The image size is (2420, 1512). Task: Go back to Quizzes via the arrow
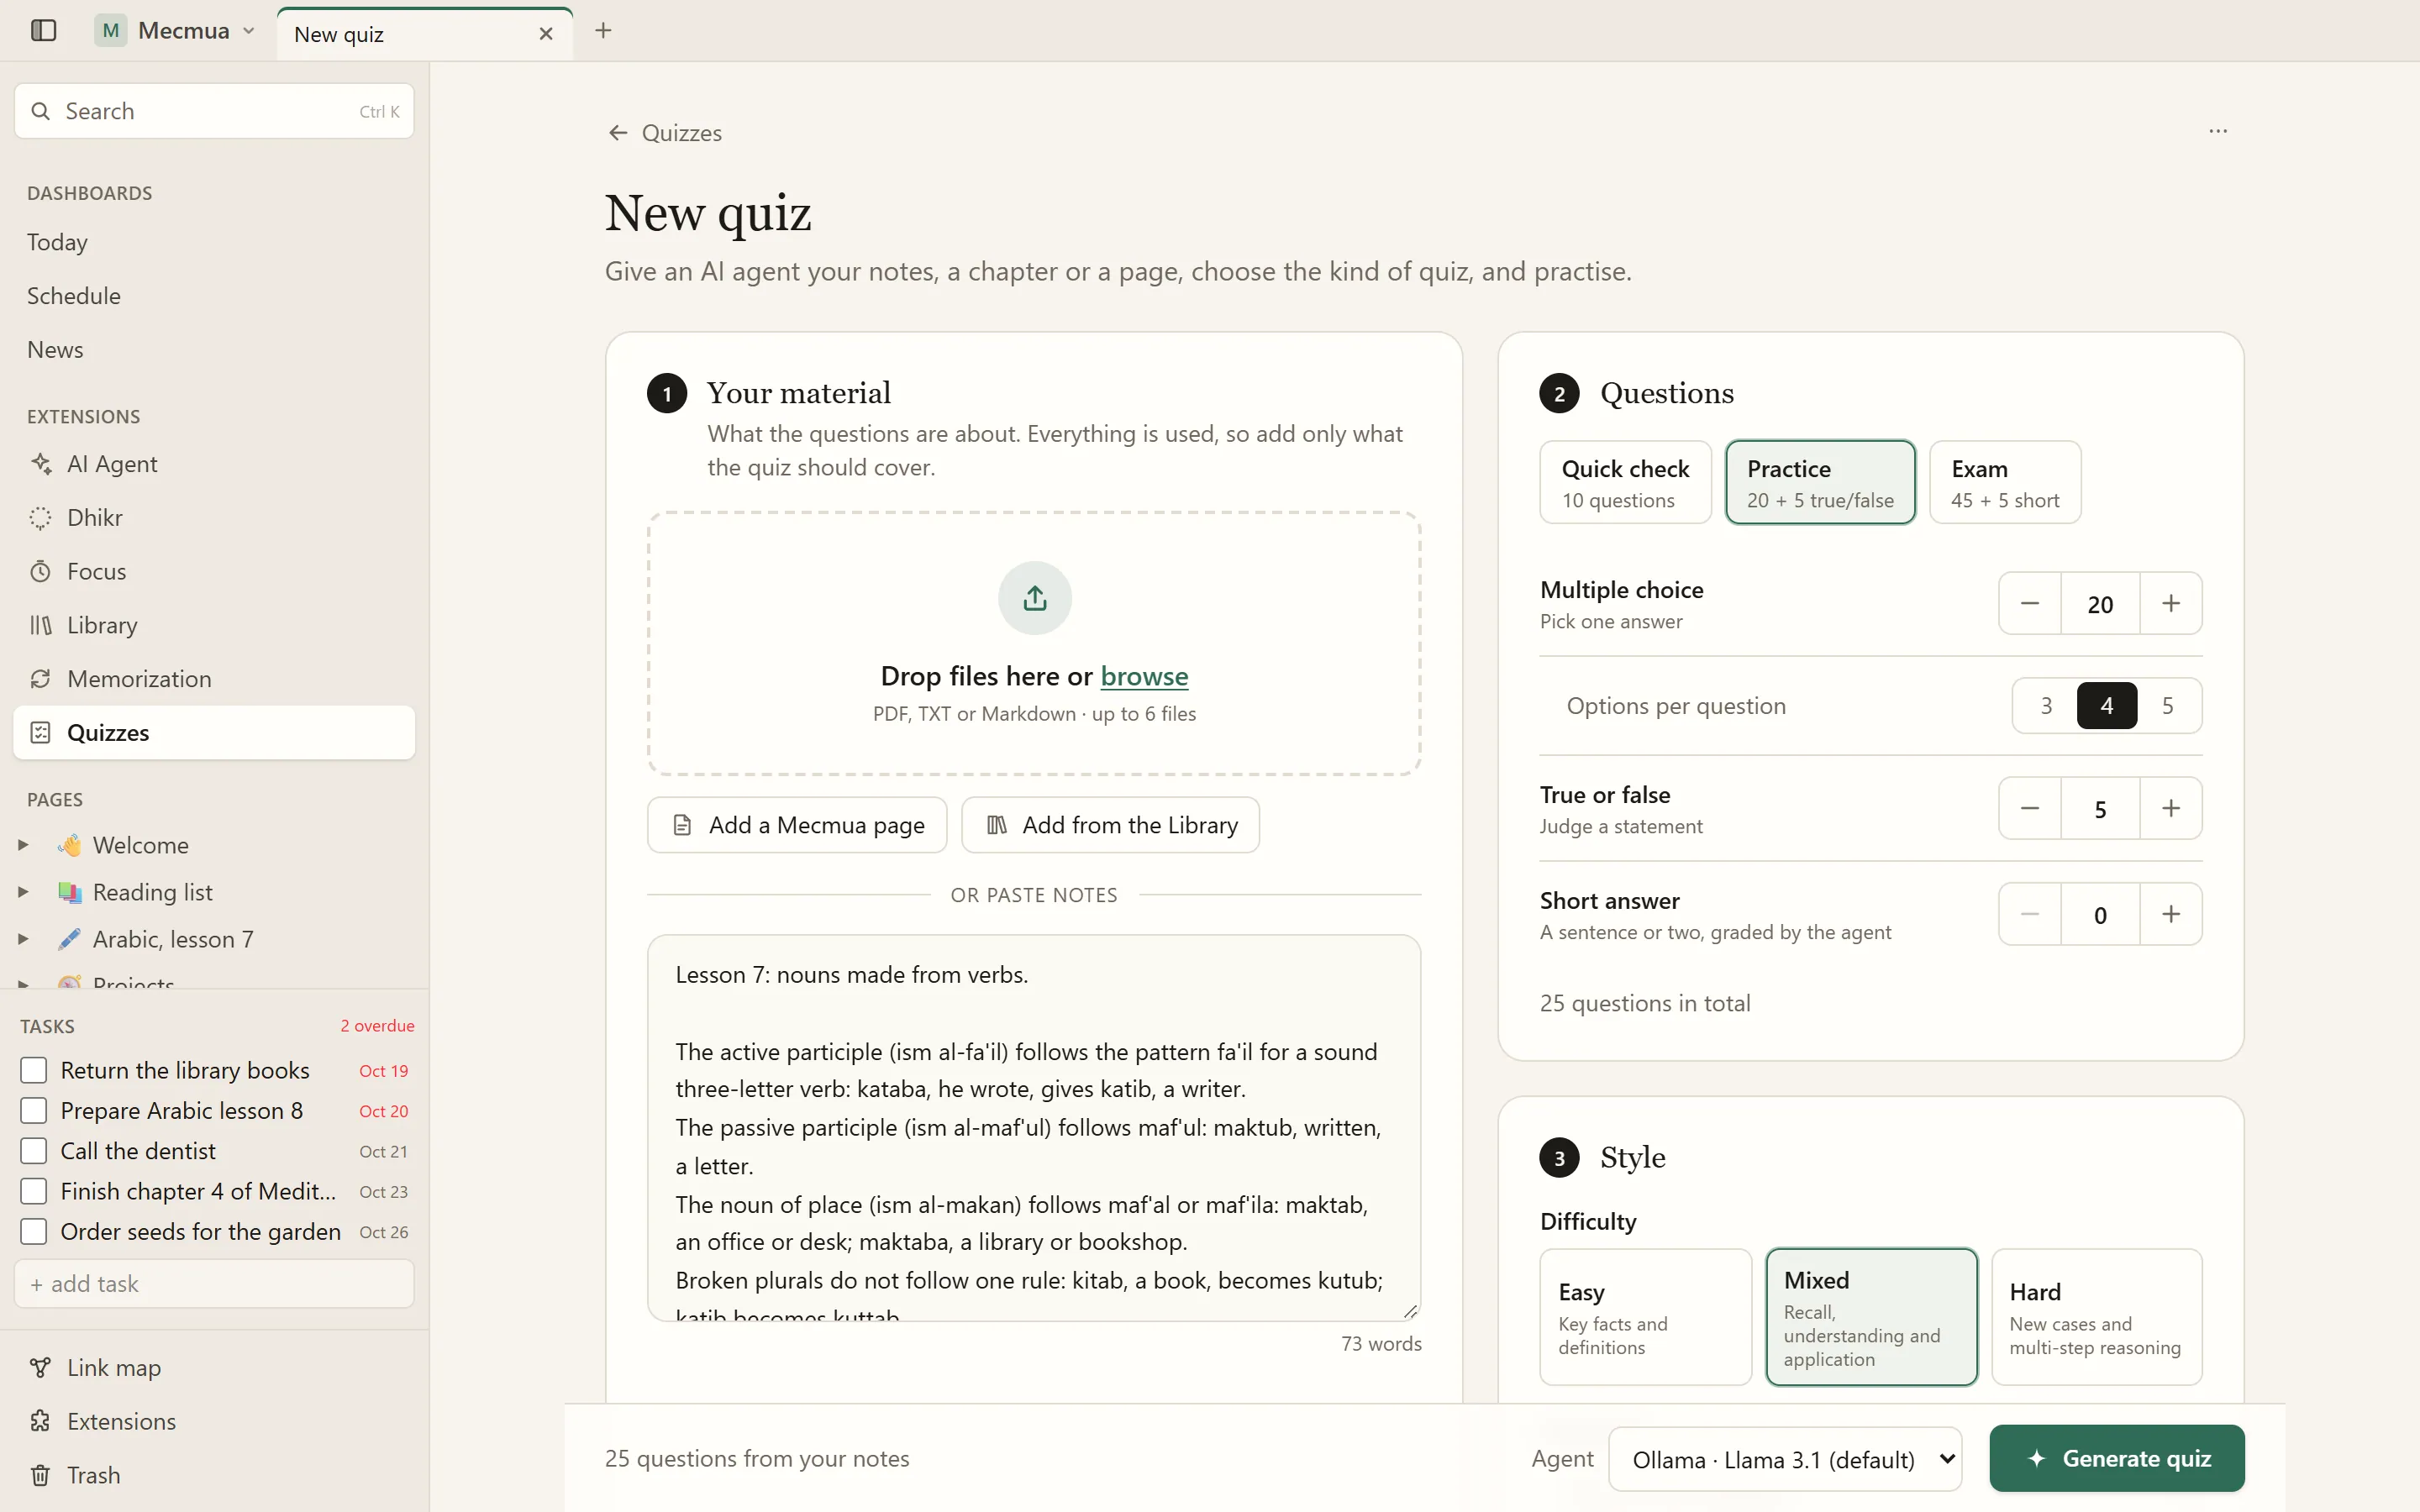618,133
